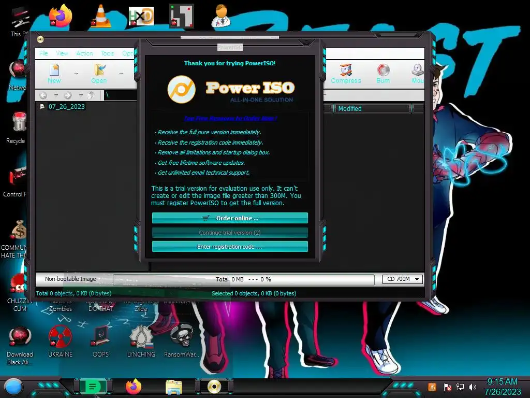The width and height of the screenshot is (530, 398).
Task: Go back with the navigation back arrow
Action: [x=43, y=95]
